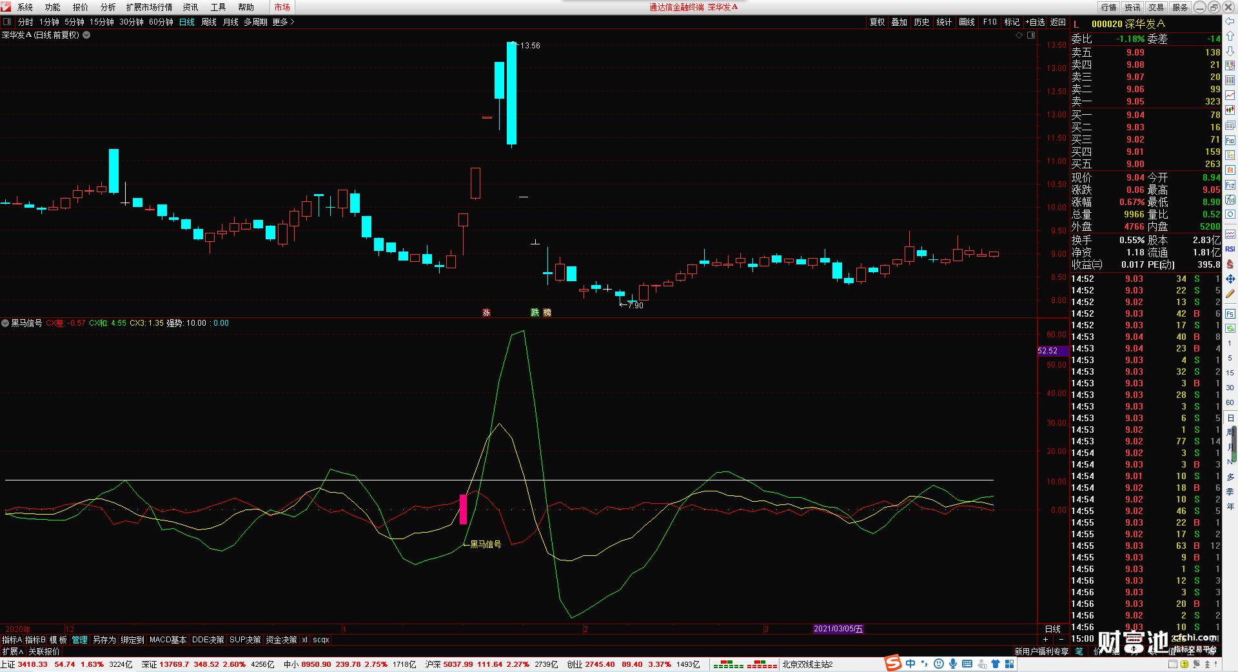Toggle the side panel icon left of 分时
Viewport: 1238px width, 672px height.
7,21
